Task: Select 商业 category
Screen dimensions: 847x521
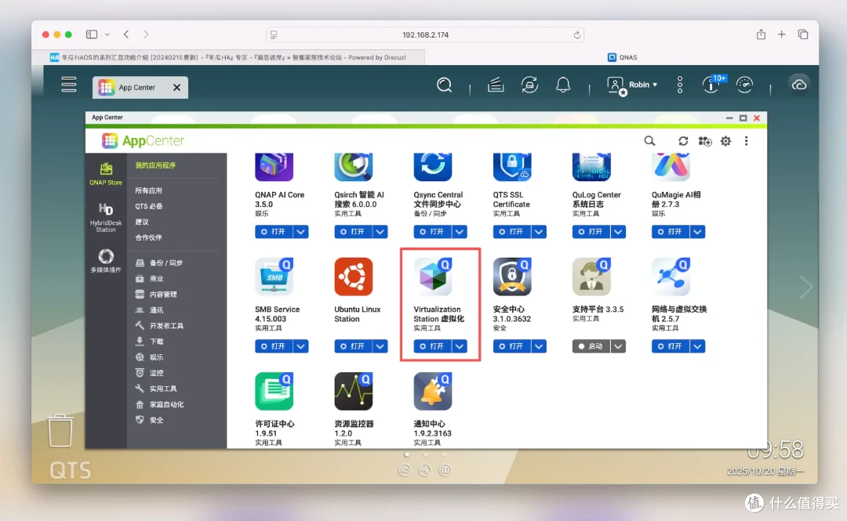Action: (x=150, y=279)
